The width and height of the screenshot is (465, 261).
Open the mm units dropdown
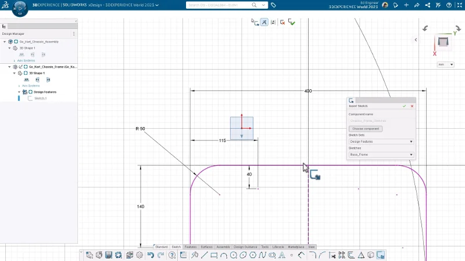click(x=445, y=64)
